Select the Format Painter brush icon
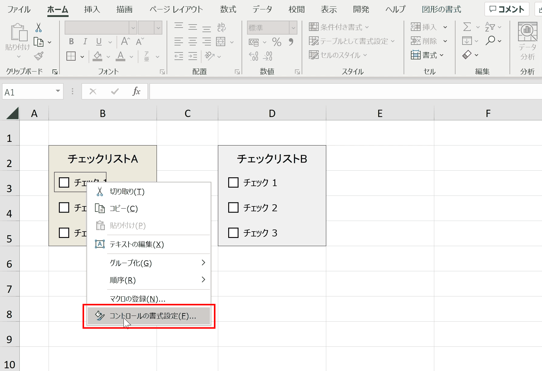This screenshot has height=371, width=542. pyautogui.click(x=39, y=56)
